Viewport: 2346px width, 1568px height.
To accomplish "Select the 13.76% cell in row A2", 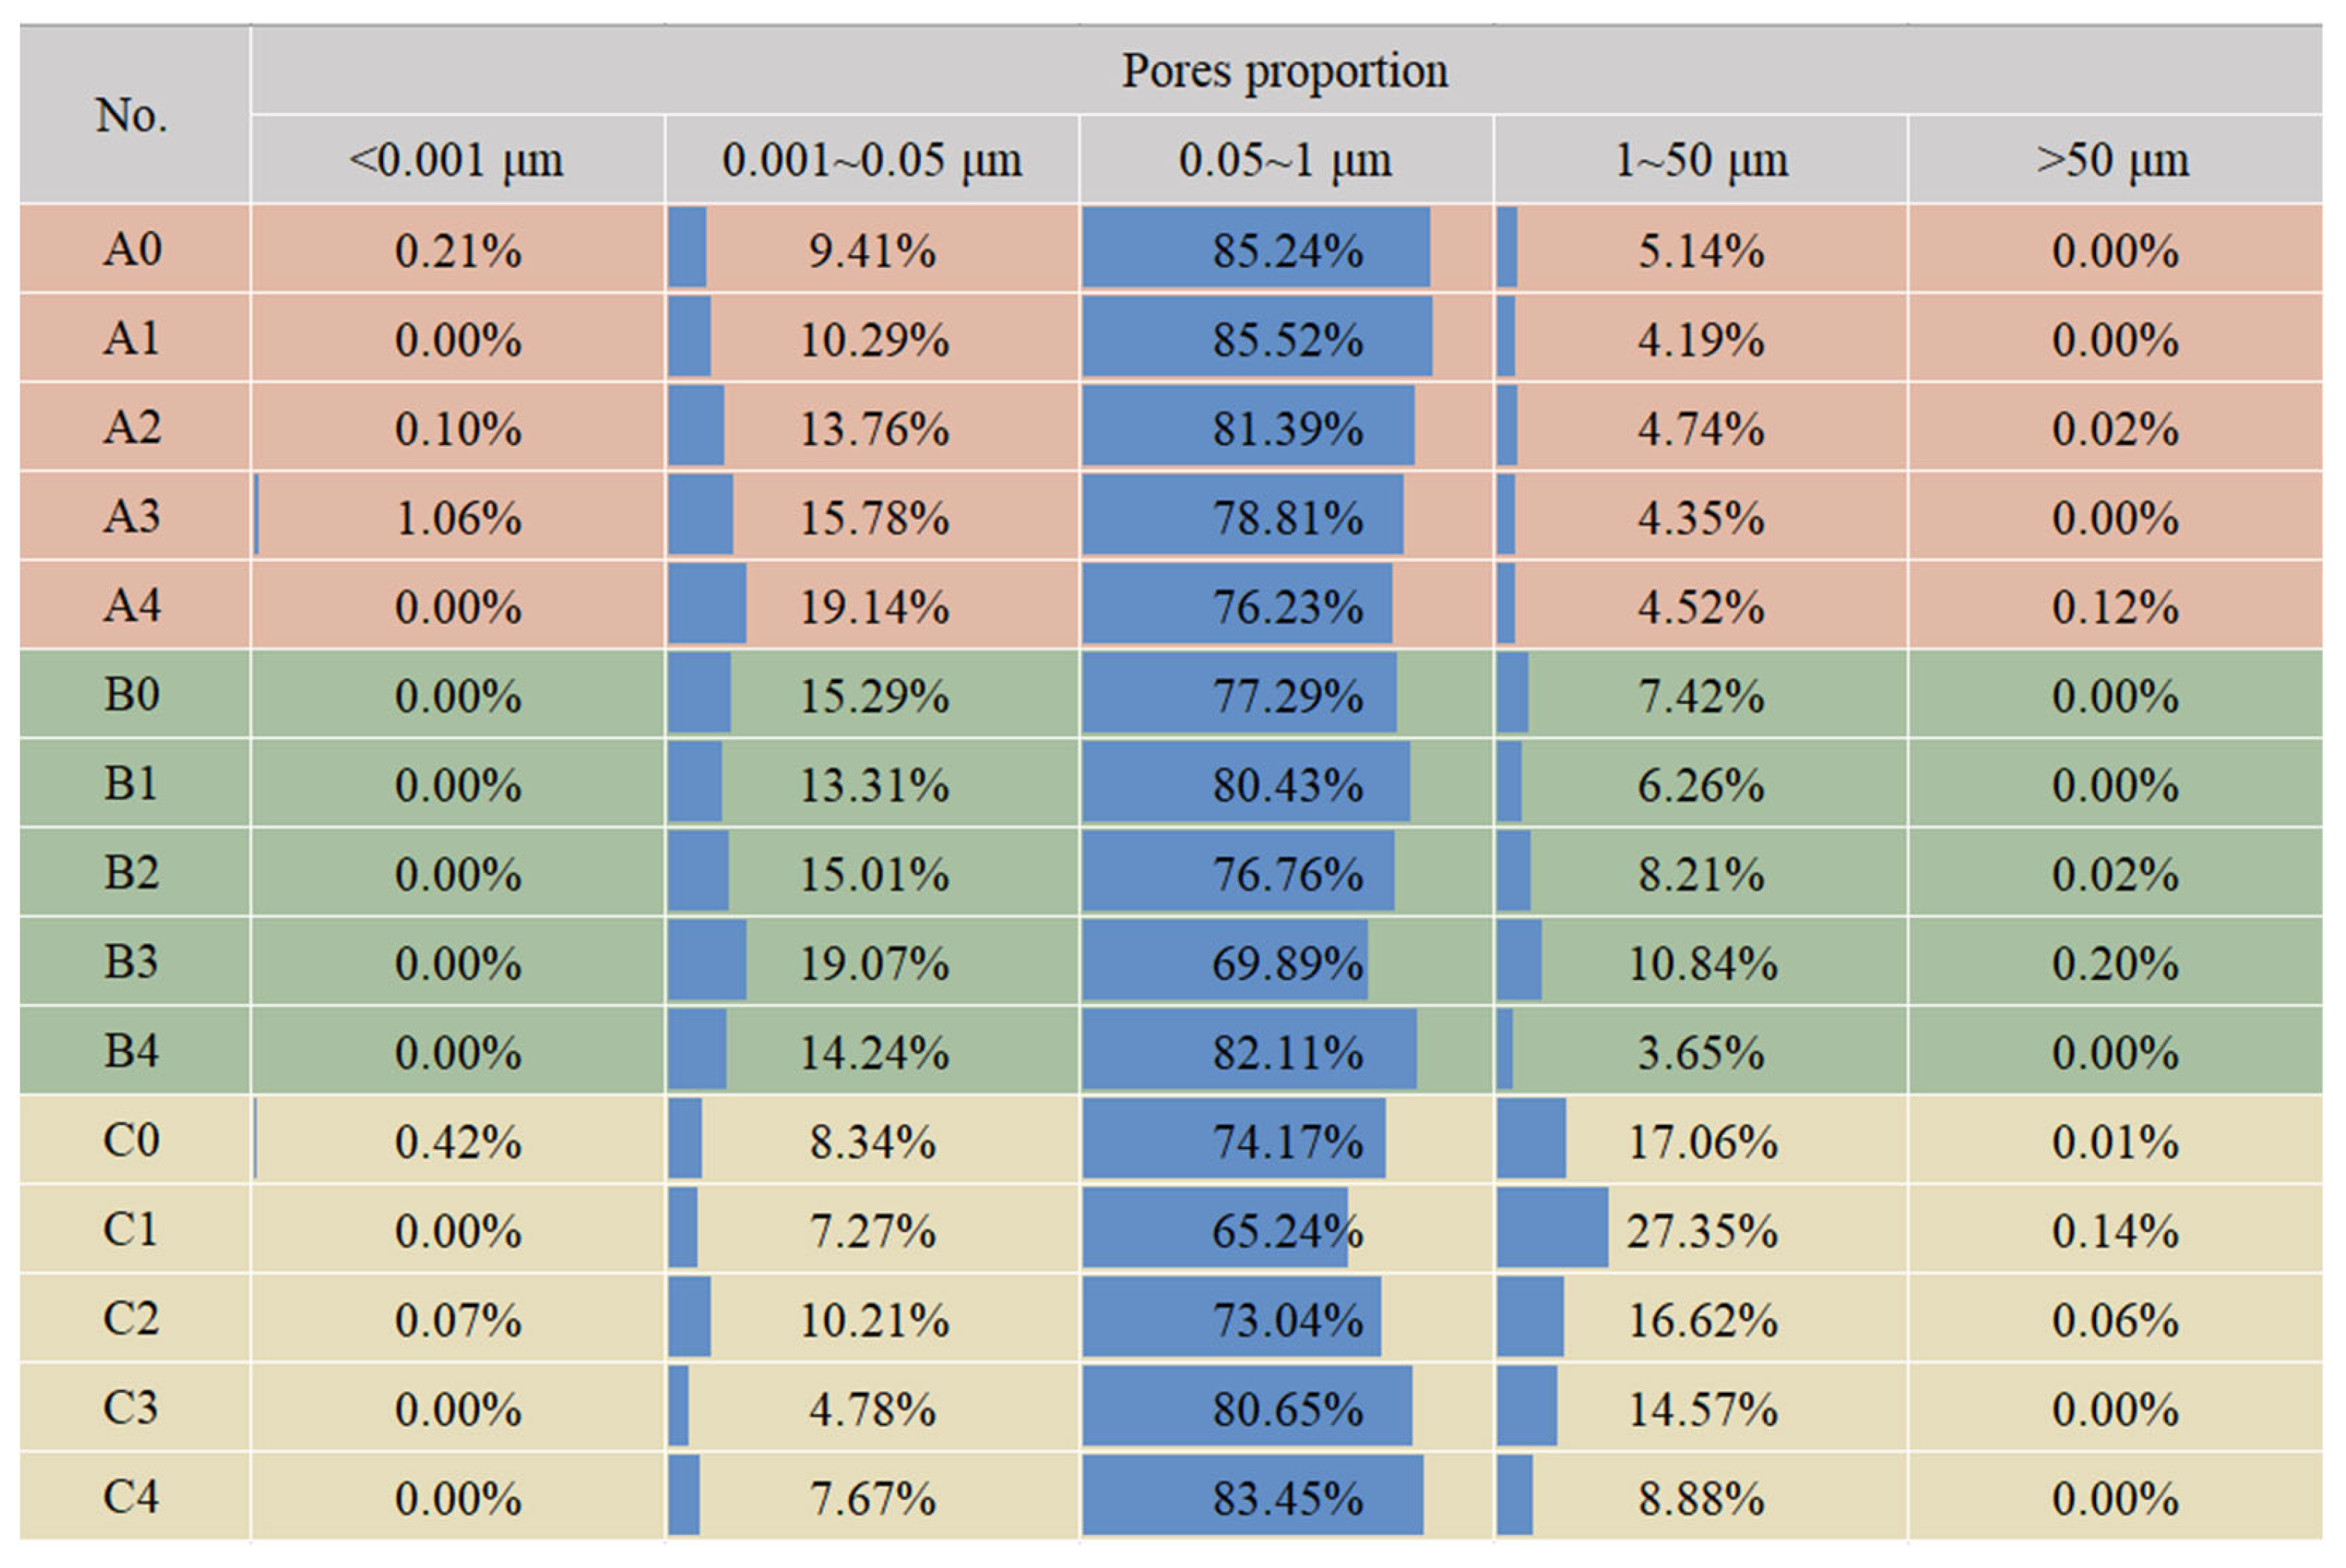I will point(873,428).
